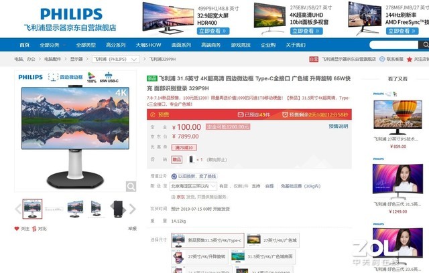
Task: Open the 游戏竞技 navigation tab
Action: pyautogui.click(x=241, y=45)
